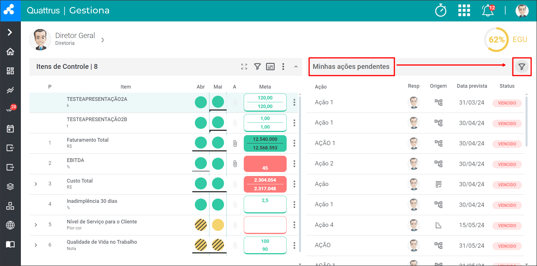Toggle the card view display icon
The width and height of the screenshot is (537, 266).
click(270, 67)
